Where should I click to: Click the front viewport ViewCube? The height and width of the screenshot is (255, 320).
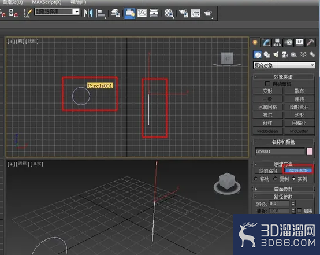coord(227,59)
